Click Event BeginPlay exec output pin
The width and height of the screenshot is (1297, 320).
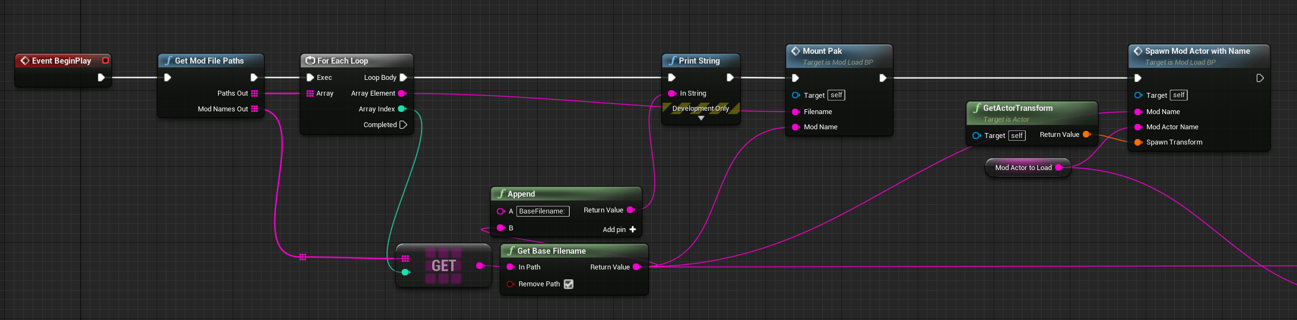point(101,77)
